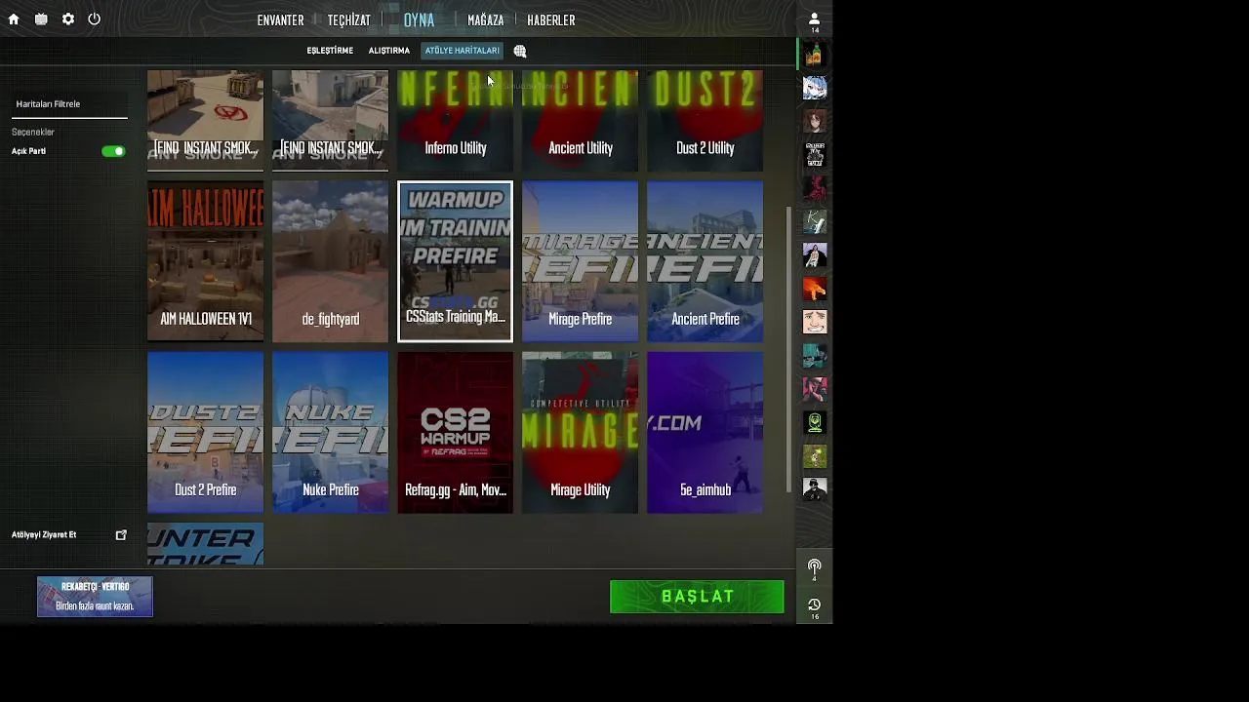
Task: Select the AIM HALLOWEEN 1V1 map
Action: tap(205, 261)
